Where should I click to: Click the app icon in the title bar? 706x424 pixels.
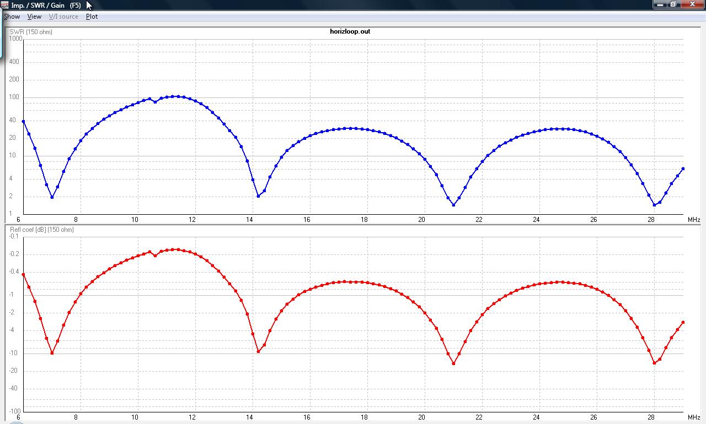[x=5, y=5]
